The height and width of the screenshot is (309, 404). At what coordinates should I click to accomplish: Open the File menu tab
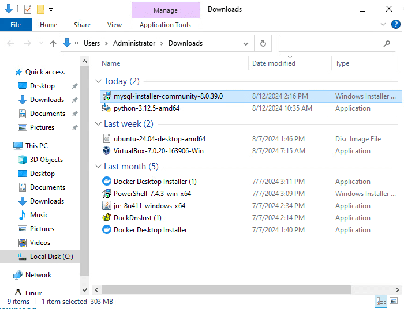click(16, 25)
